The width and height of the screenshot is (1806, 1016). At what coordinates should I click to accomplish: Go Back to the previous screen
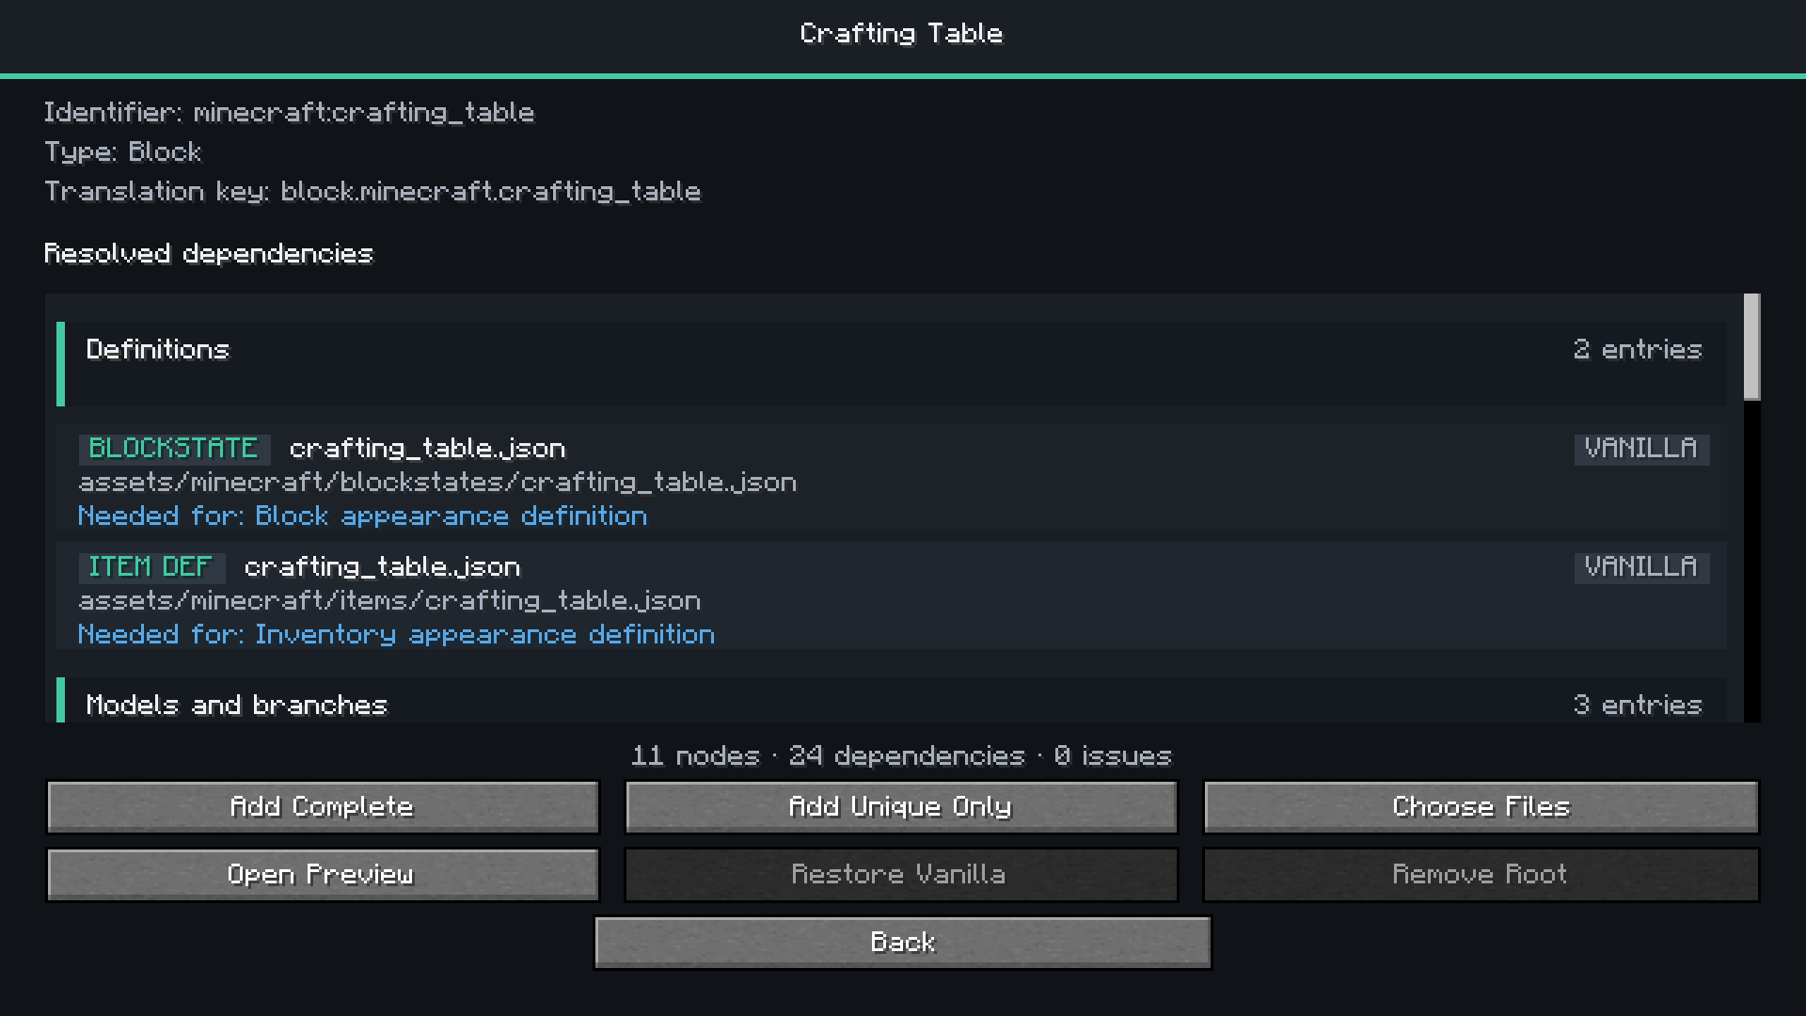click(x=903, y=943)
